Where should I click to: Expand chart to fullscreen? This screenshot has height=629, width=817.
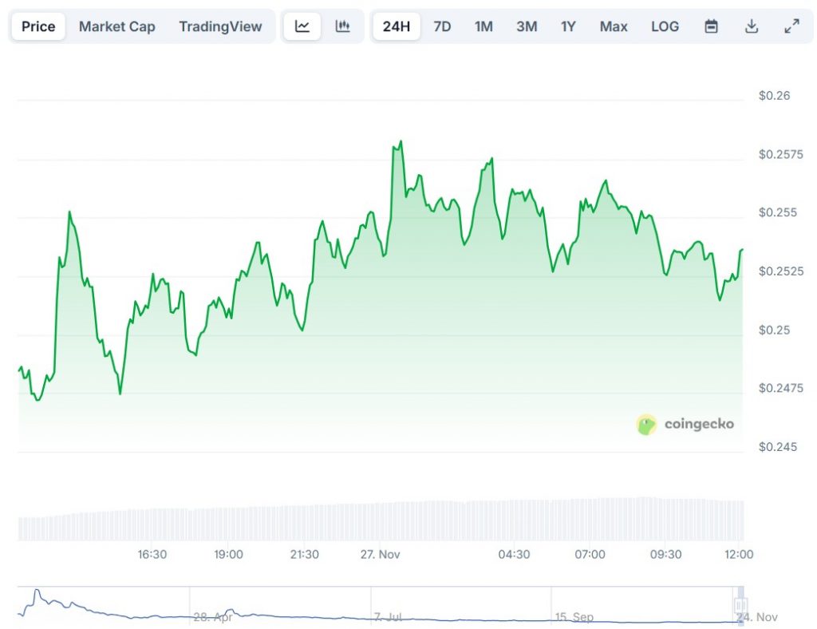click(791, 26)
